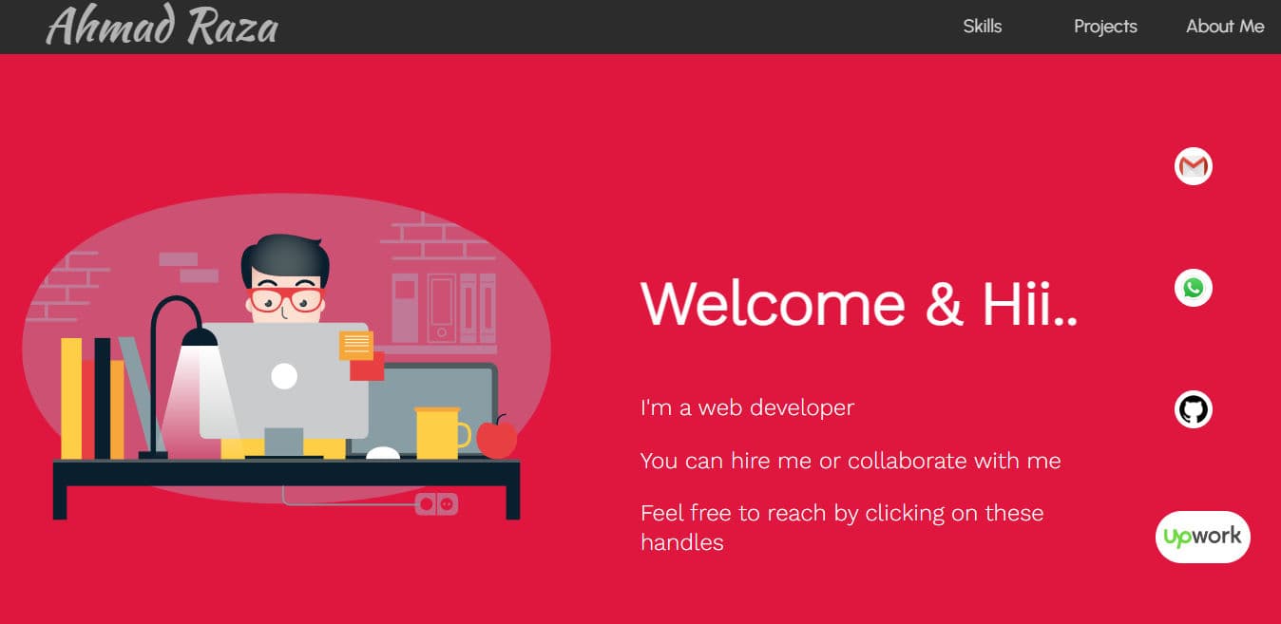
Task: Click the WhatsApp contact icon
Action: [x=1193, y=288]
